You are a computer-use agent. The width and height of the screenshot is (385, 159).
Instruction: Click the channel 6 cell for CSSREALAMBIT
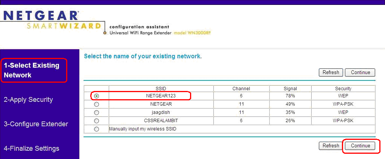tap(241, 121)
